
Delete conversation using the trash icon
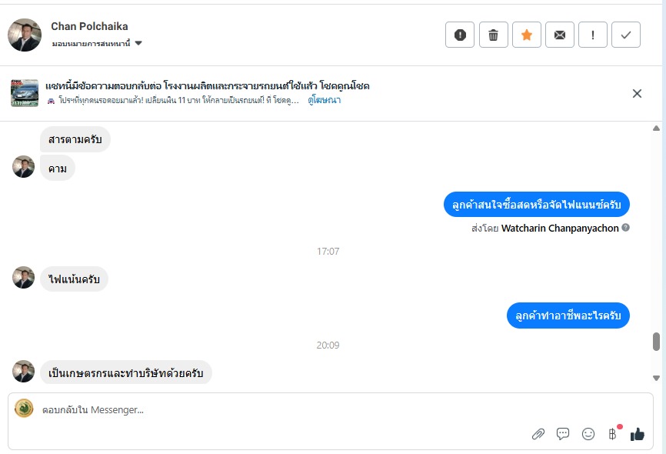(494, 35)
